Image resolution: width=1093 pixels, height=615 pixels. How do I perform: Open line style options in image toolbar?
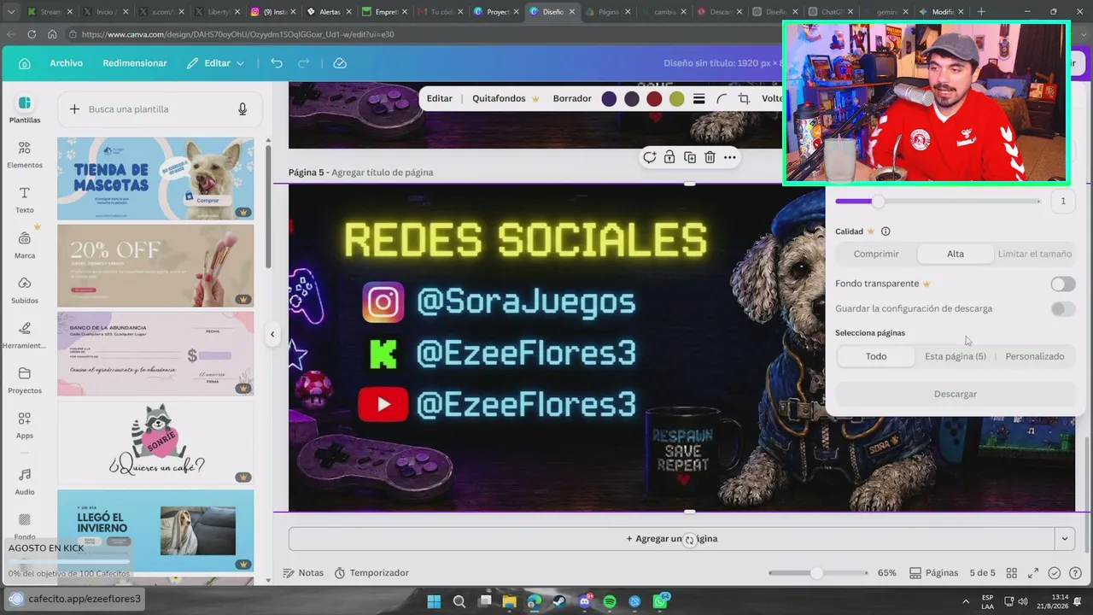coord(698,99)
